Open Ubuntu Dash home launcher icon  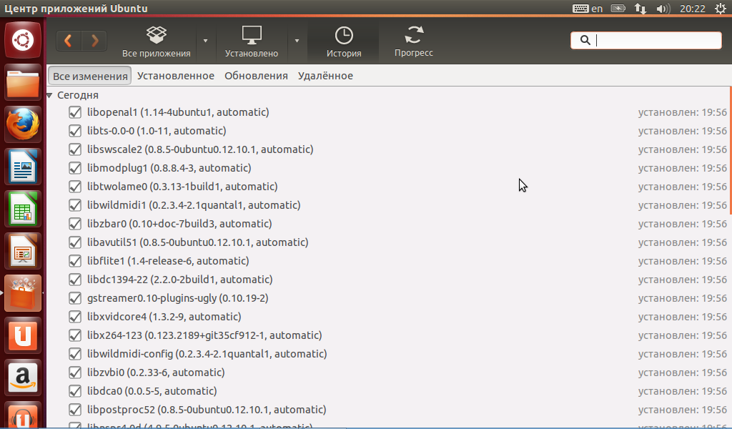click(23, 40)
